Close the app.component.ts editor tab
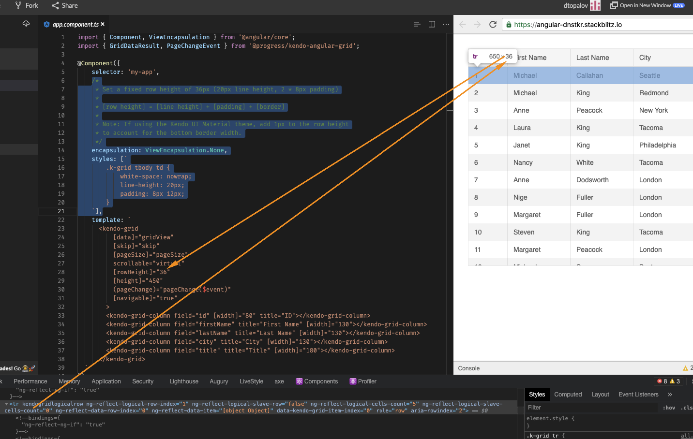 pos(103,24)
